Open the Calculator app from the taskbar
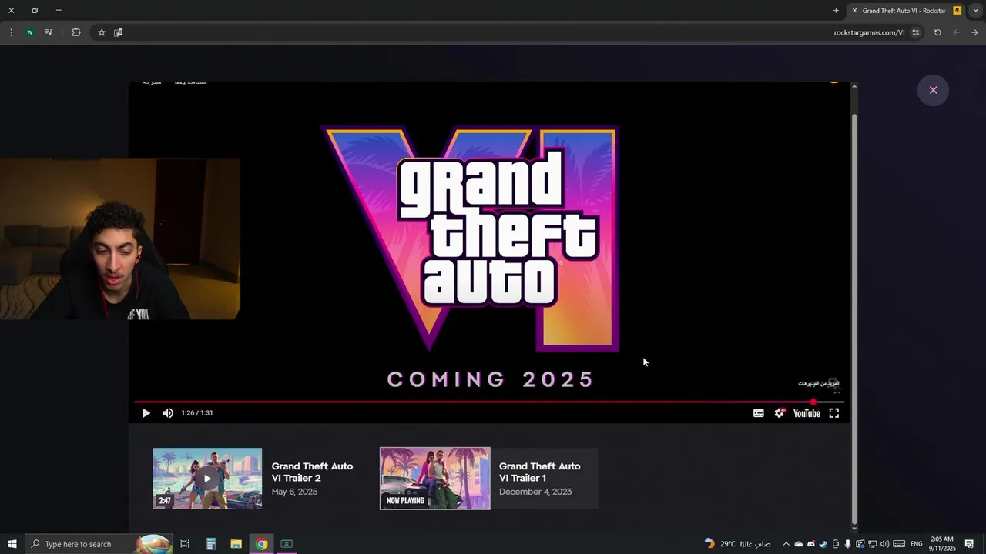Screen dimensions: 986x554 point(210,544)
